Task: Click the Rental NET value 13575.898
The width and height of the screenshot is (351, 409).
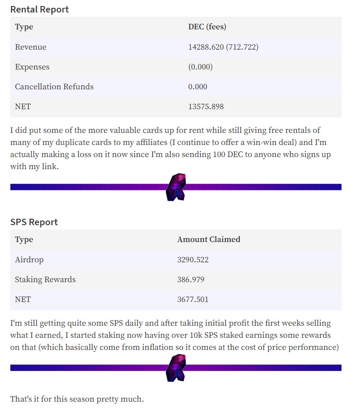Action: [206, 107]
